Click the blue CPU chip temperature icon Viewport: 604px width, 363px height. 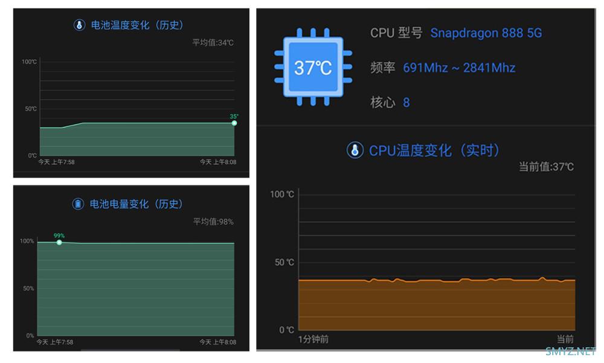[313, 66]
